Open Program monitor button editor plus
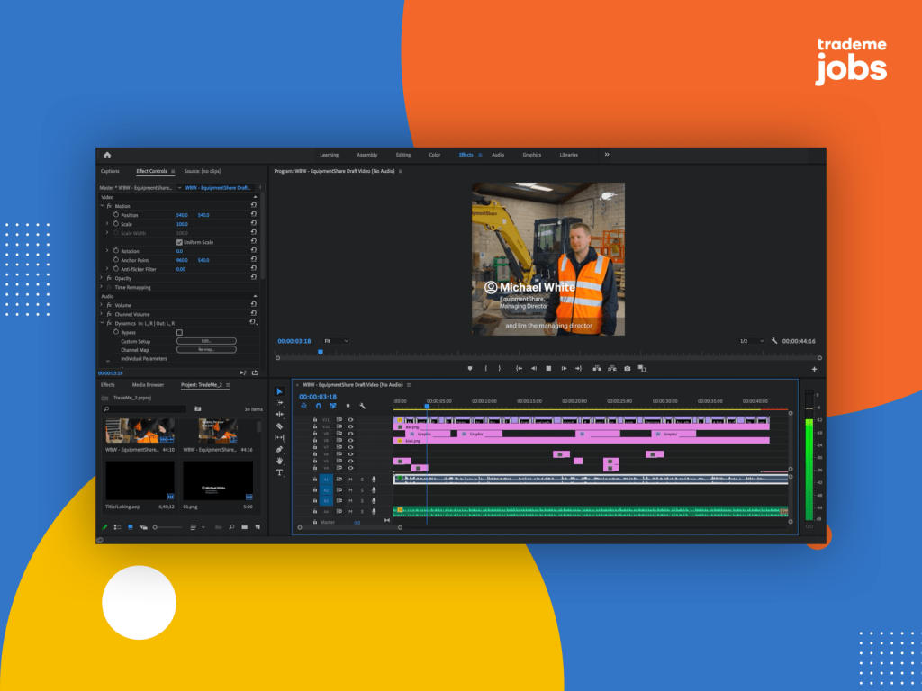The width and height of the screenshot is (922, 691). 814,369
